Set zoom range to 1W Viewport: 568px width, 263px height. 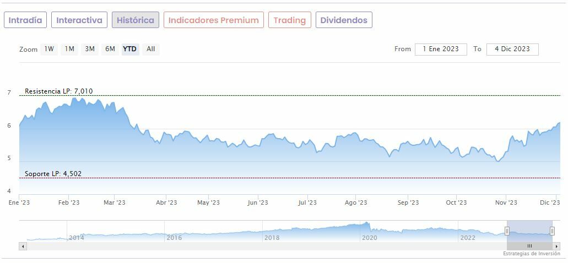click(49, 49)
